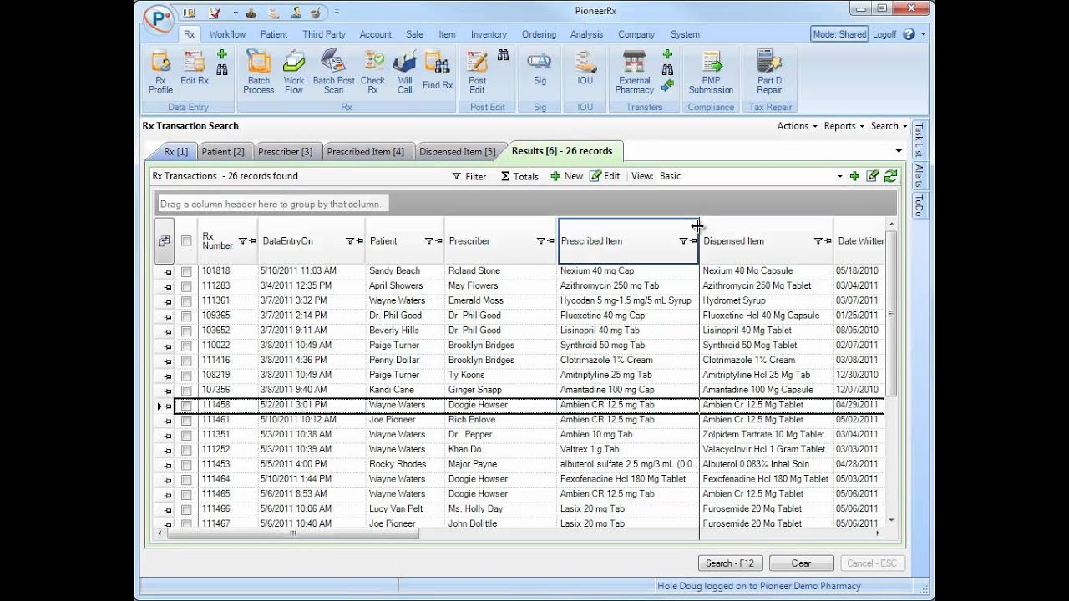The height and width of the screenshot is (601, 1069).
Task: Open the Reports dropdown menu
Action: coord(844,126)
